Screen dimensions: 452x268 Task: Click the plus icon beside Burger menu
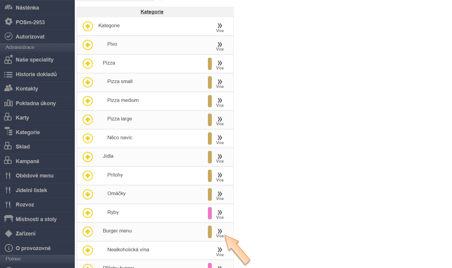[88, 232]
